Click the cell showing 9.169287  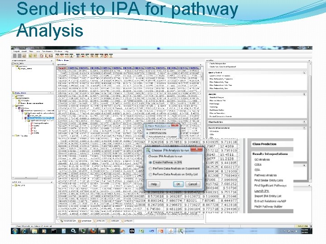[x=174, y=196]
